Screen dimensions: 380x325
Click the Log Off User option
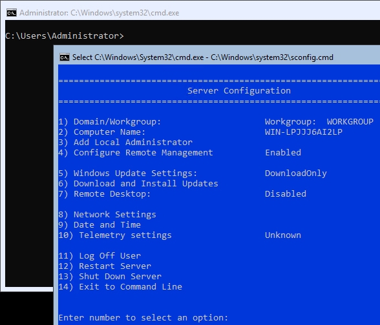click(100, 256)
